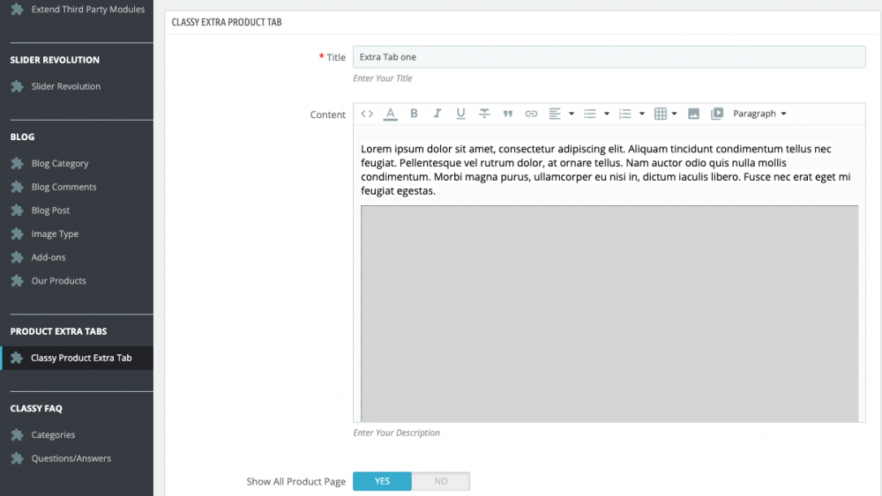
Task: Click puzzle icon beside Blog Category
Action: pyautogui.click(x=18, y=164)
